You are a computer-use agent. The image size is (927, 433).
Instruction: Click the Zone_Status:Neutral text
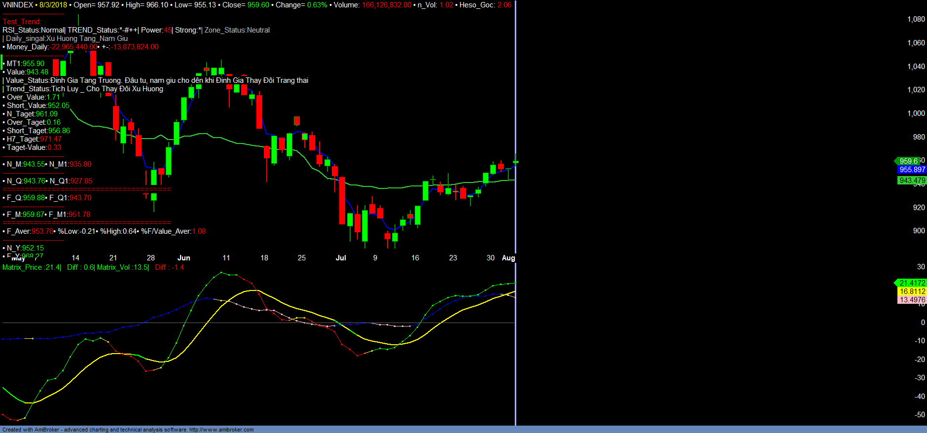[x=237, y=30]
